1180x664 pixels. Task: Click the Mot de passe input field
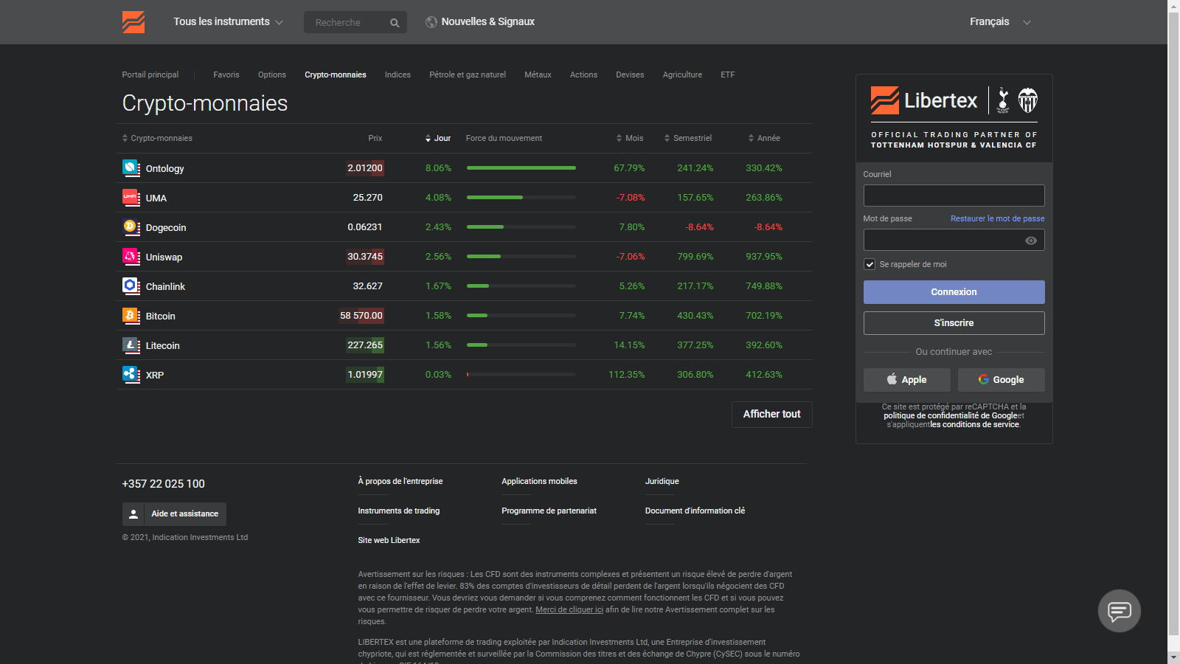click(954, 240)
